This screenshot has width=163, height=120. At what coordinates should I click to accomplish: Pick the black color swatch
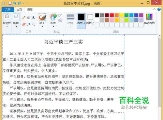click(x=97, y=15)
